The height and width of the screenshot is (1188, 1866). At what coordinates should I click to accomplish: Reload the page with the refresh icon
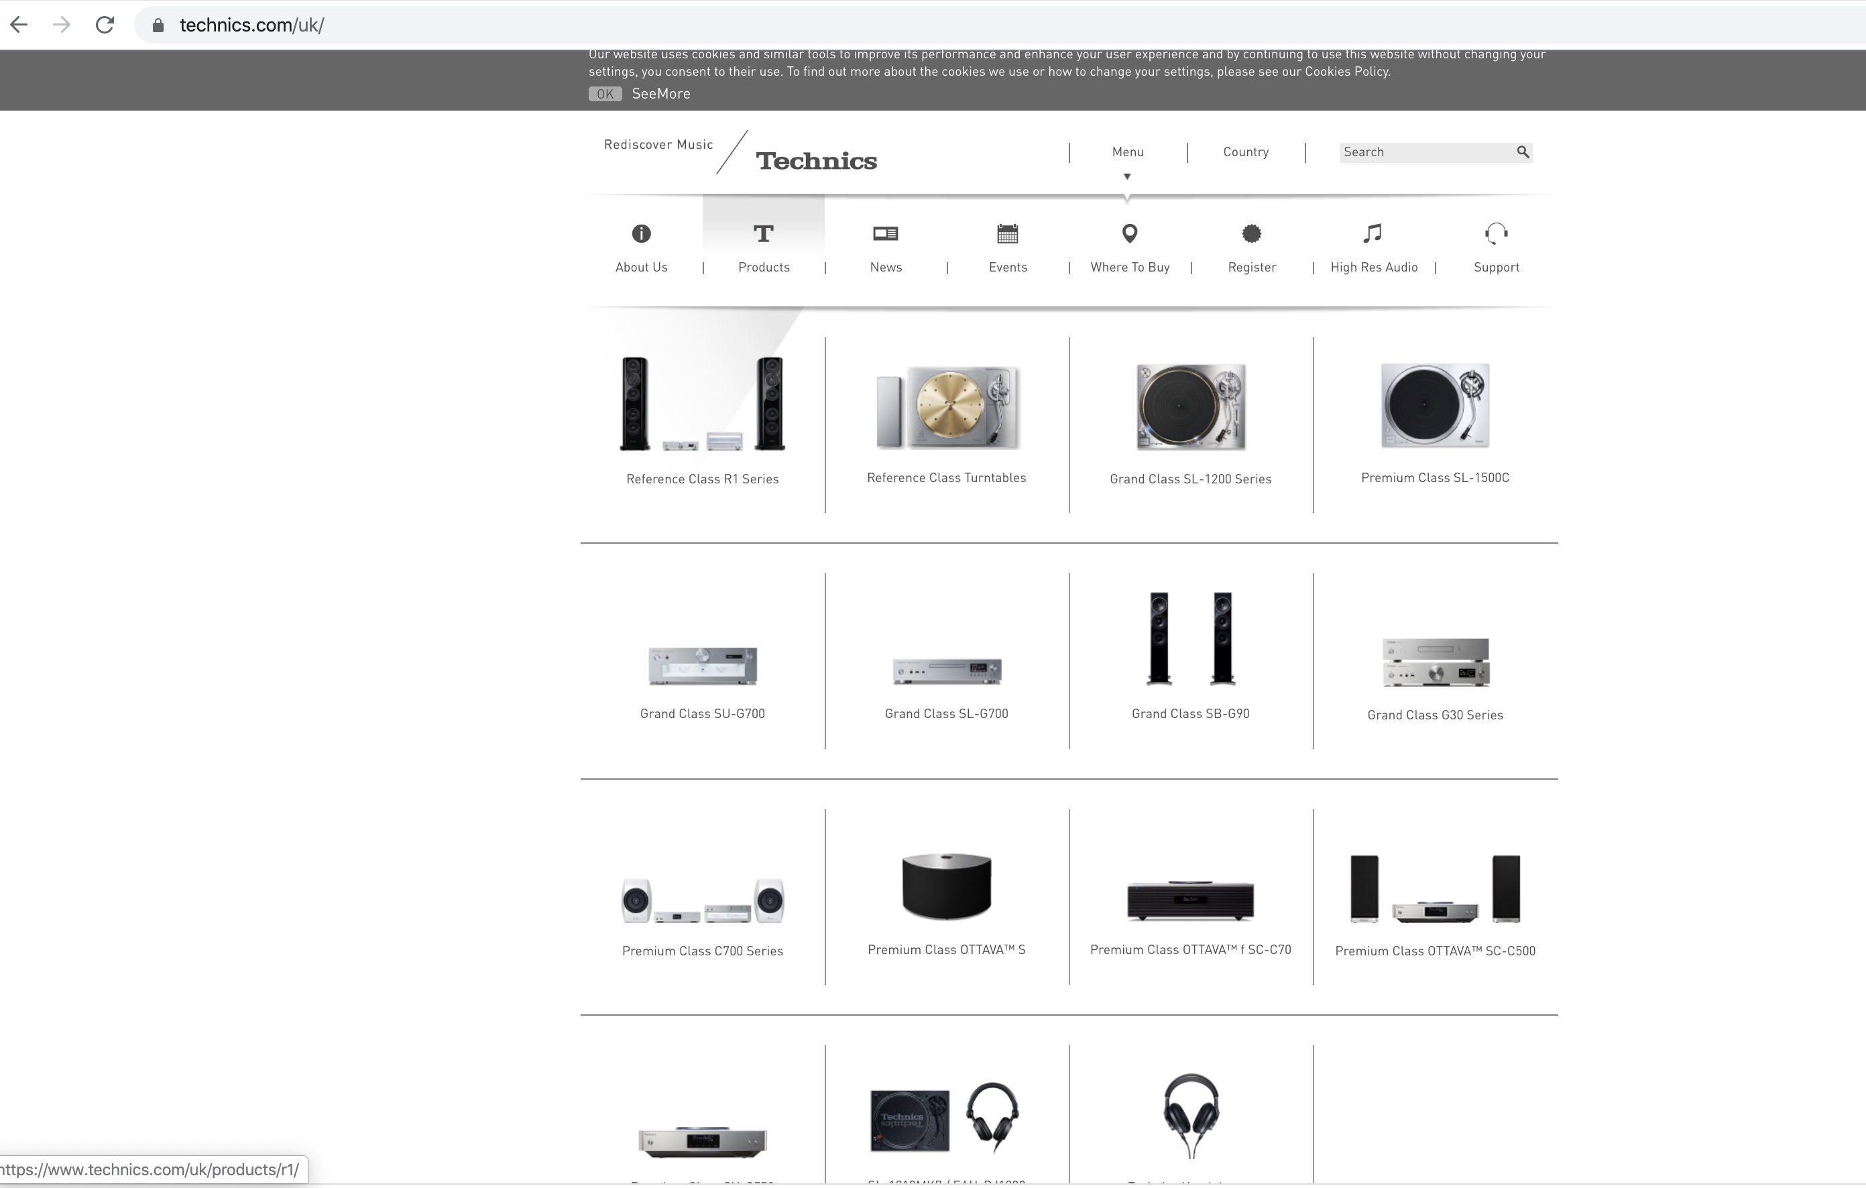[105, 25]
